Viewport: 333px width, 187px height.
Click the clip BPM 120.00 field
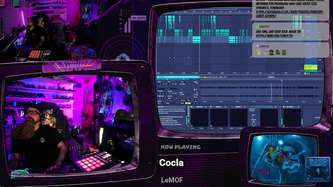coord(182,95)
